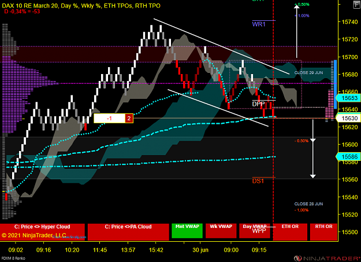Click the 15:42 time axis label
Screen dimensions: 361x262
click(x=156, y=250)
